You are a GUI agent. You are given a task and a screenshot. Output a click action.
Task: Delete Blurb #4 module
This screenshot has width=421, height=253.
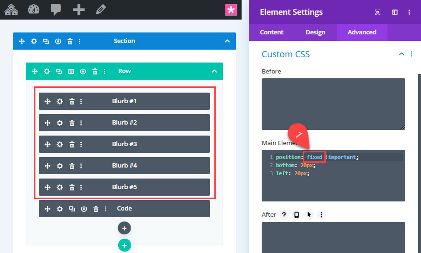pos(72,166)
